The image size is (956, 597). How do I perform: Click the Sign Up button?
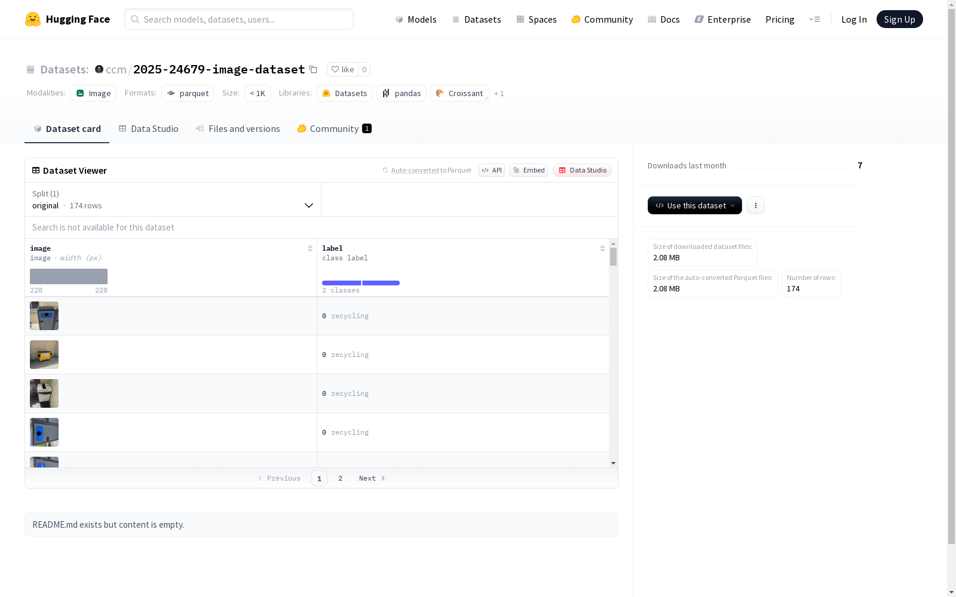(899, 19)
